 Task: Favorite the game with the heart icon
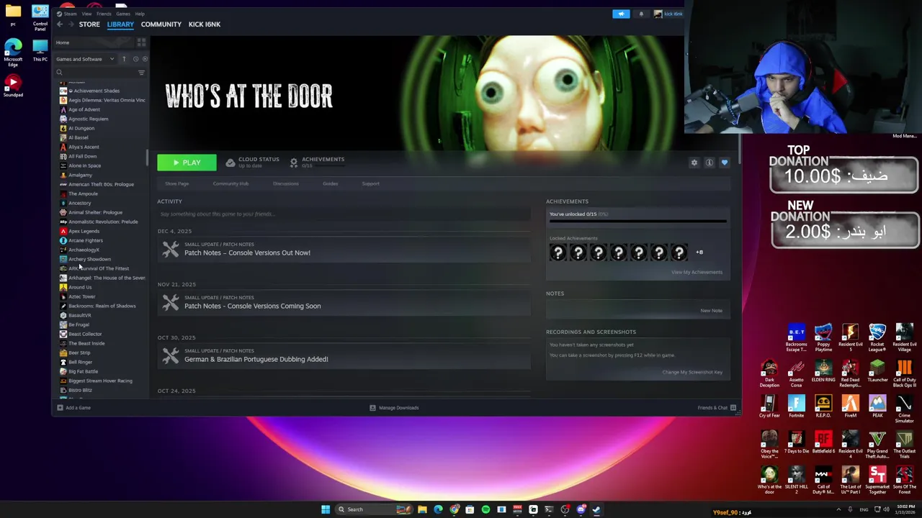(x=725, y=163)
